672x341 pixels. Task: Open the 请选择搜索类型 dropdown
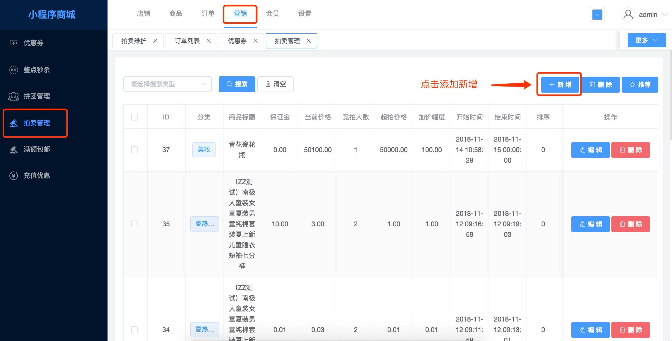tap(168, 84)
